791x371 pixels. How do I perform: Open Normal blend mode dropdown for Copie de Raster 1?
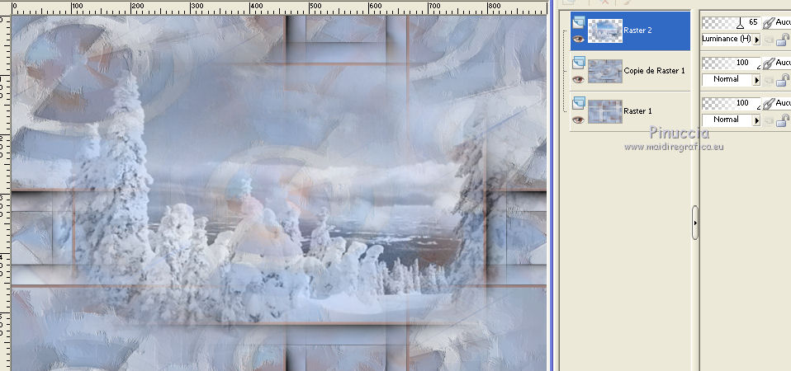point(731,79)
